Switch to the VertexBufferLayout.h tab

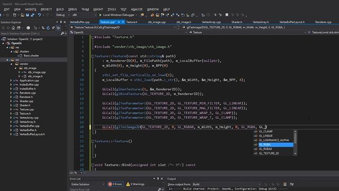click(x=292, y=22)
